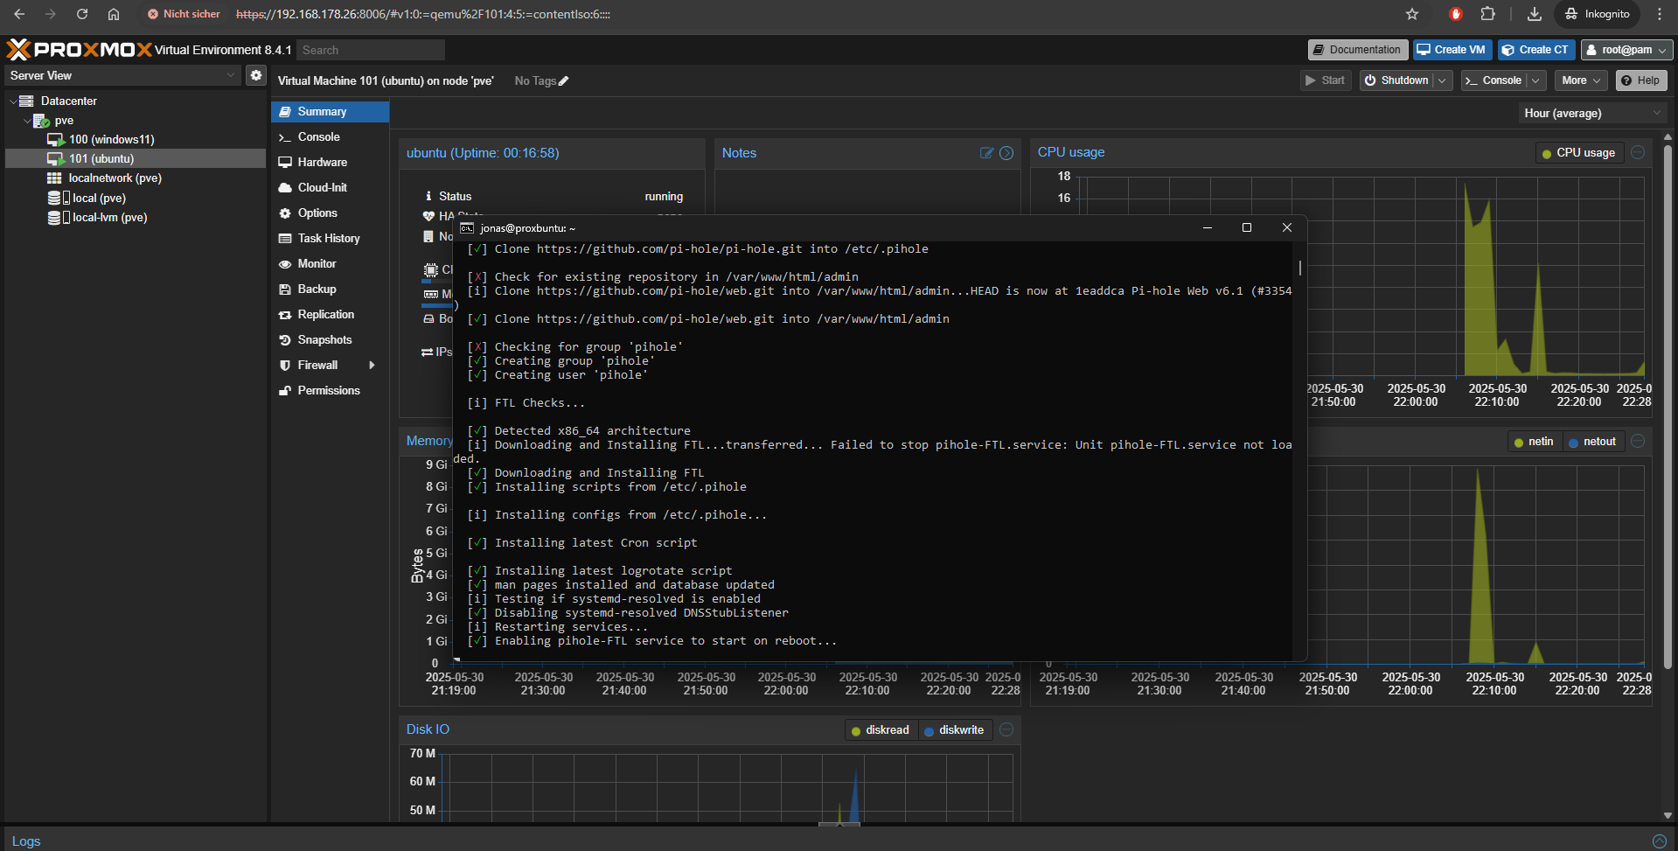Screen dimensions: 1678x851
Task: Open the Permissions section
Action: [x=331, y=391]
